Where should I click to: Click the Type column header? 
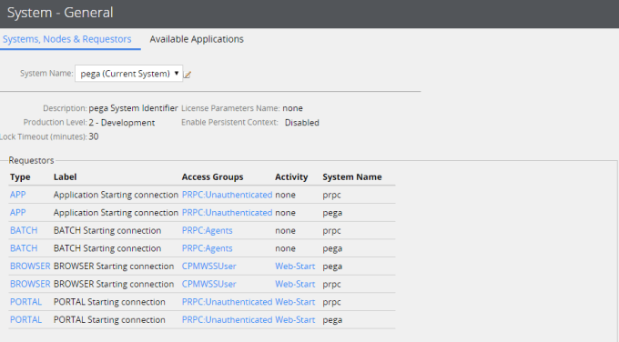[20, 176]
